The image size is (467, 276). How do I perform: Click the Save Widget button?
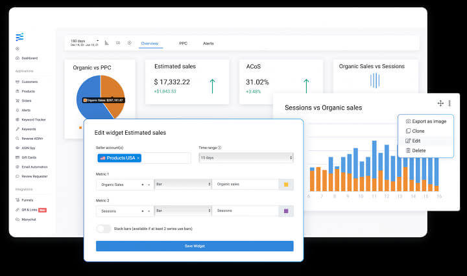tap(195, 246)
